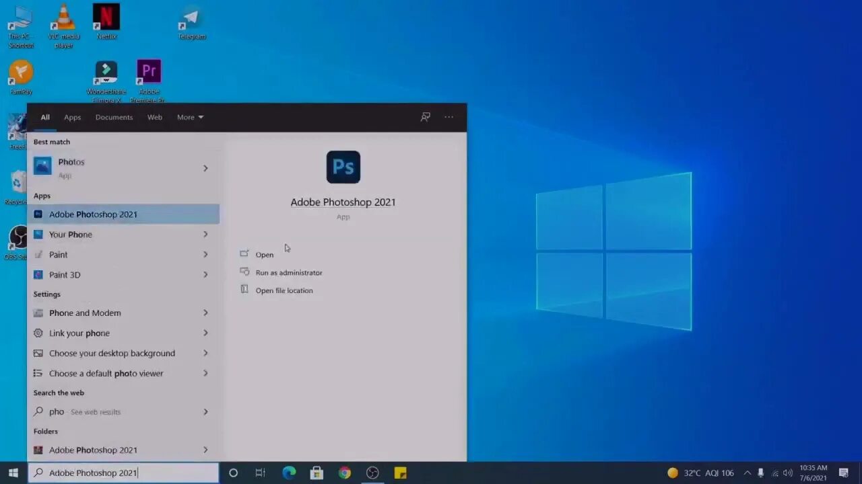Click the Adobe Photoshop 2021 title in preview

click(343, 202)
